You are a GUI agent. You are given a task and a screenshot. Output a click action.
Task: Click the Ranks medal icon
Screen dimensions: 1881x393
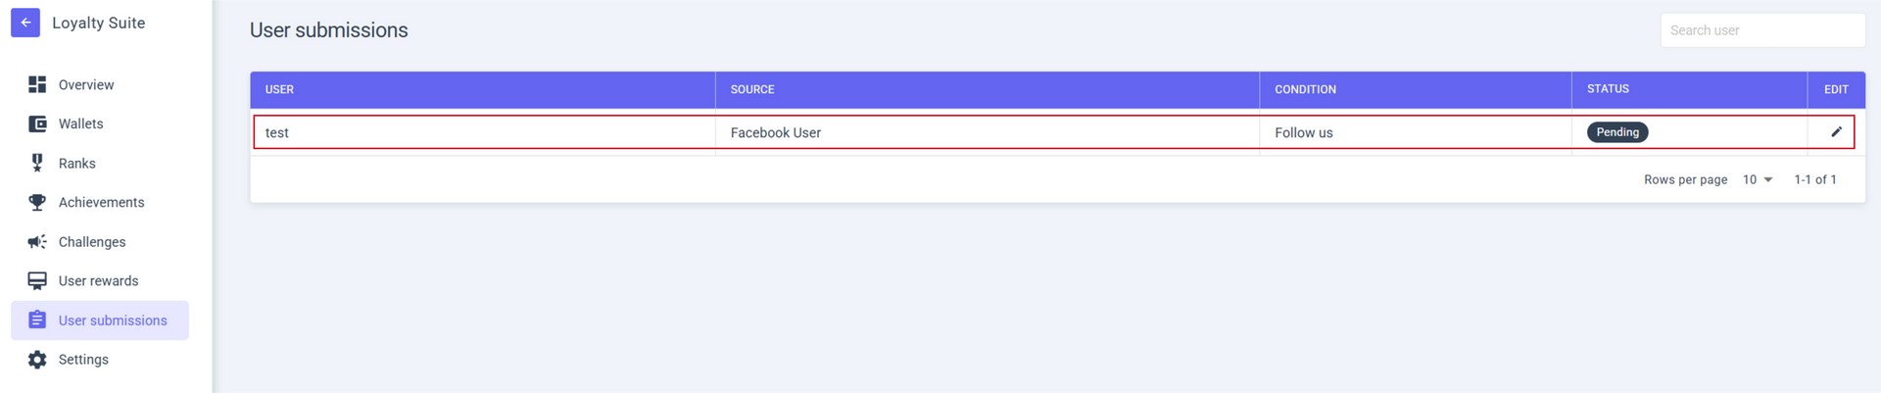coord(37,163)
